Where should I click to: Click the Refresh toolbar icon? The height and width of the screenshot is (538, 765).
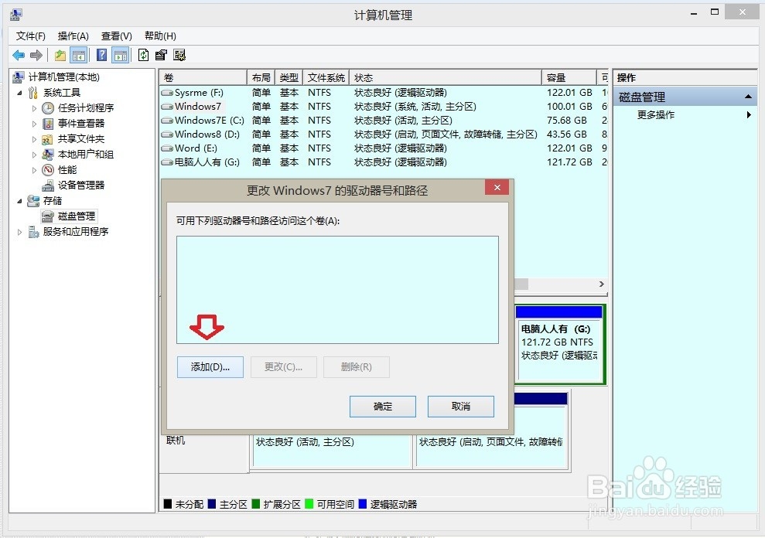[x=143, y=55]
